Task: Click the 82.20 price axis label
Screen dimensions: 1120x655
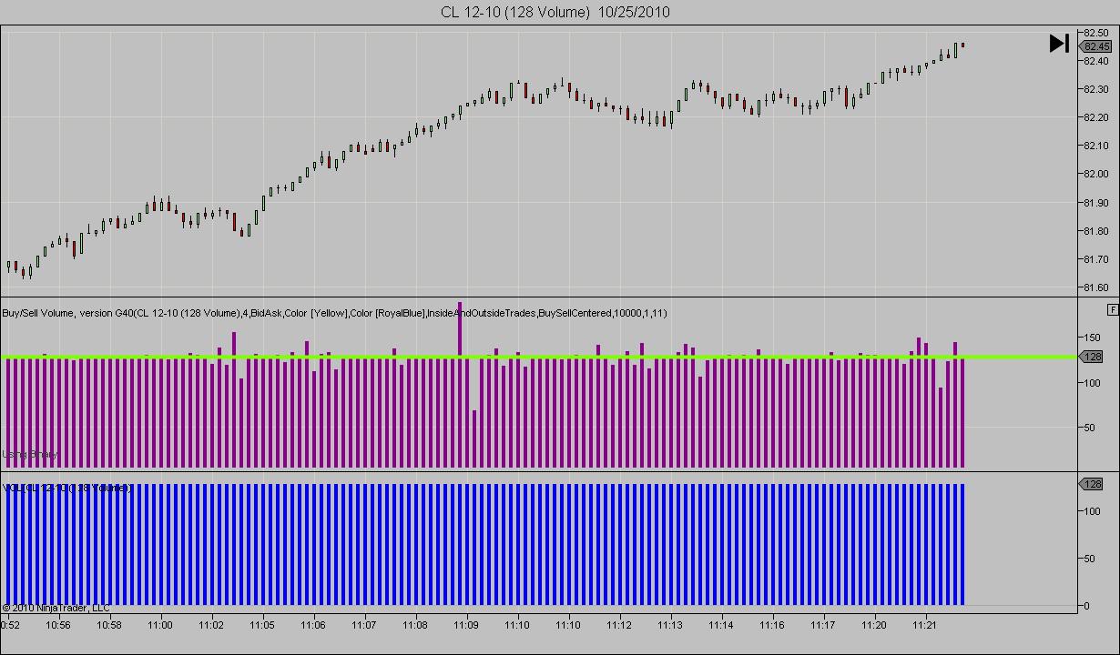Action: click(1096, 117)
